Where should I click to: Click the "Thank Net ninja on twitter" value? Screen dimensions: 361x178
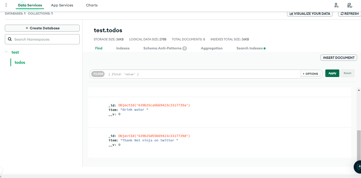[149, 140]
